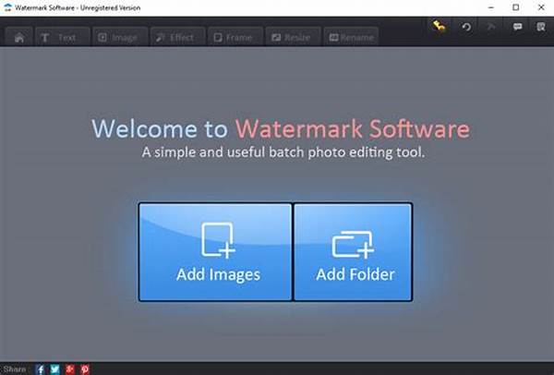Viewport: 554px width, 375px height.
Task: Click the Watermark Software title bar app icon
Action: coord(7,7)
